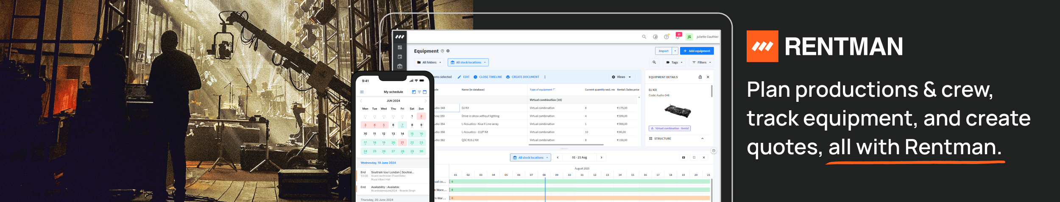
Task: Go to next month on phone calendar
Action: 425,101
